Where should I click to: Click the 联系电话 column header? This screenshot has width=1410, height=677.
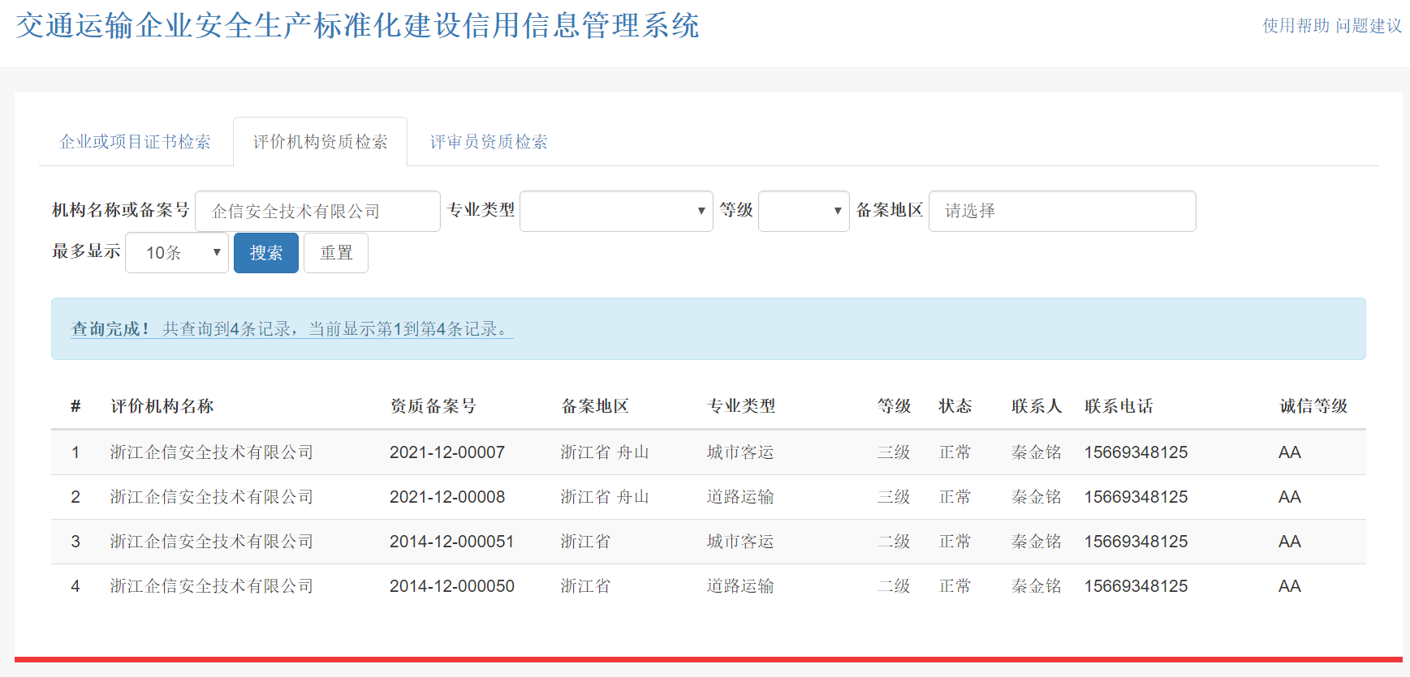(1119, 406)
